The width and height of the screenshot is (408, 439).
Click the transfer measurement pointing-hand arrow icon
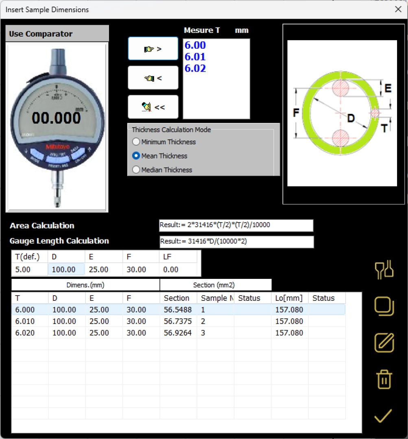point(153,48)
